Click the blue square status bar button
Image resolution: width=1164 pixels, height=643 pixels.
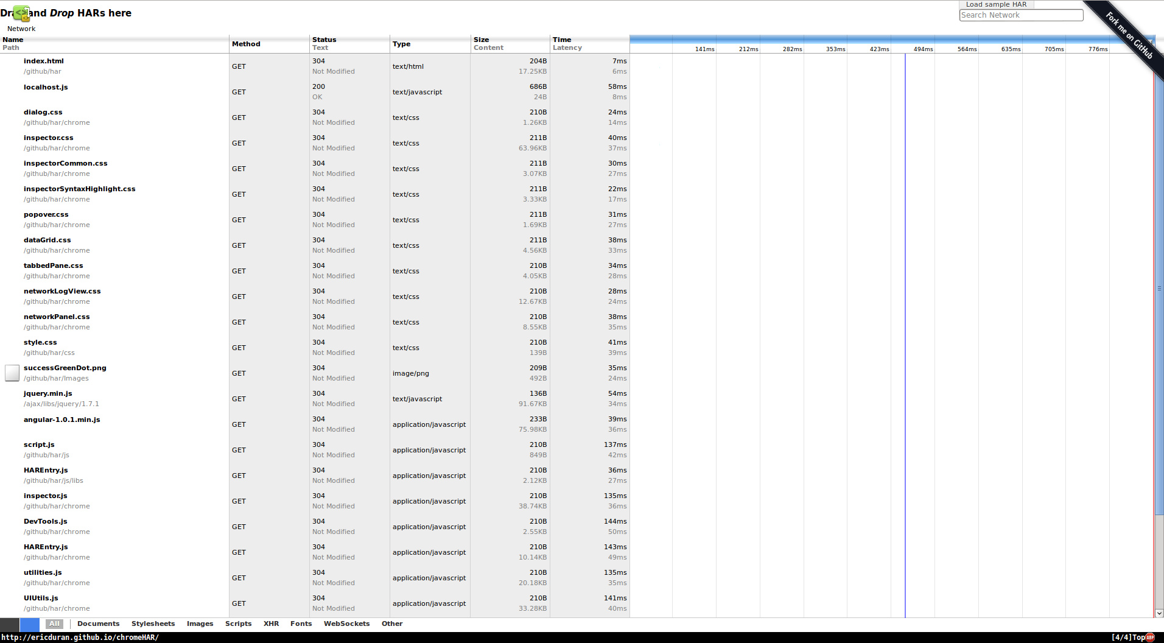pyautogui.click(x=29, y=624)
